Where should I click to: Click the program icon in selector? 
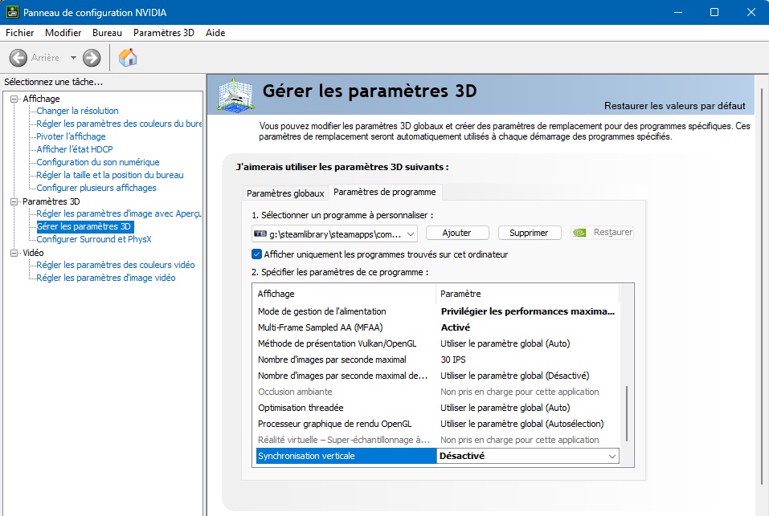pos(260,234)
